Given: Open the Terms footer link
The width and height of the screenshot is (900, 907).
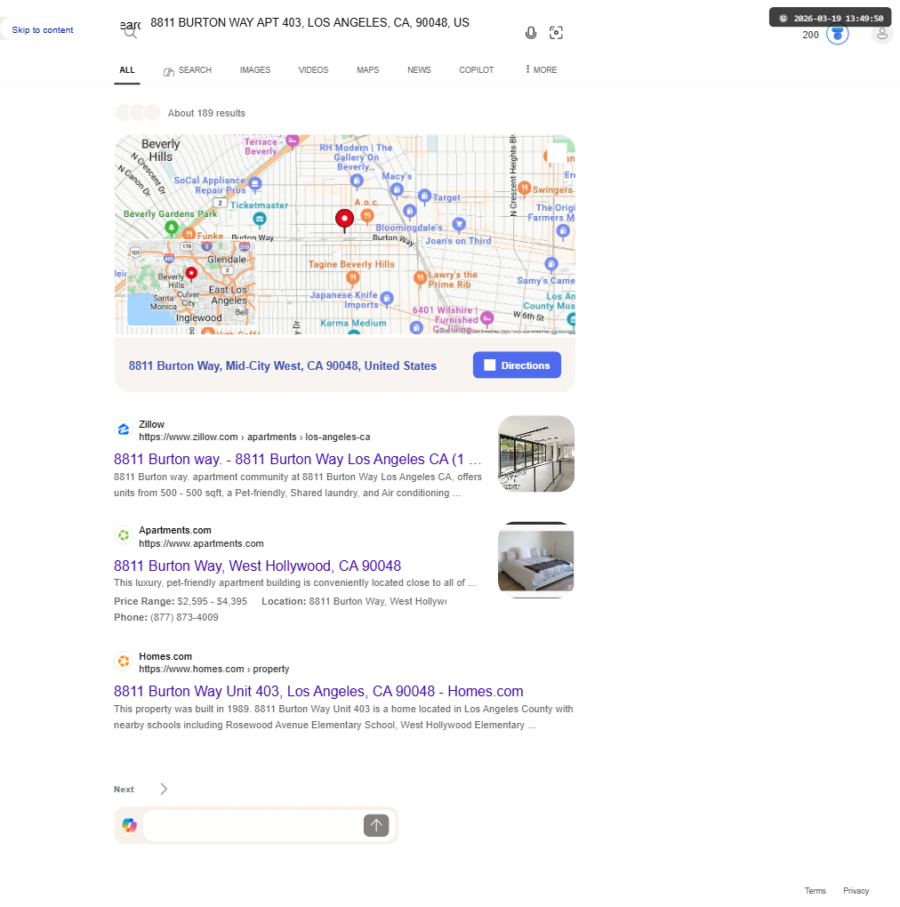Looking at the screenshot, I should (815, 891).
